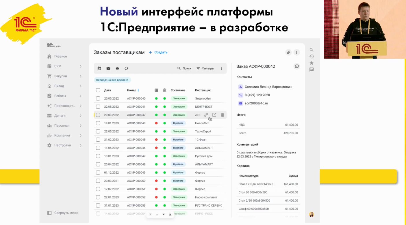
Task: Click the Завершен badge in the АСФР-000040 row
Action: (179, 98)
